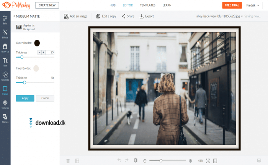Switch to the Templates tab
The width and height of the screenshot is (268, 165).
[x=147, y=5]
